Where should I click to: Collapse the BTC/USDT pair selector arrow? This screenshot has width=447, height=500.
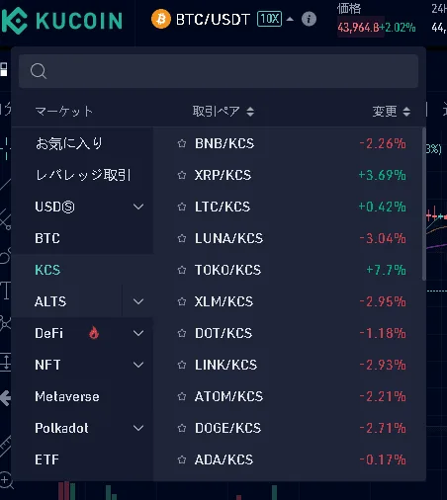290,19
